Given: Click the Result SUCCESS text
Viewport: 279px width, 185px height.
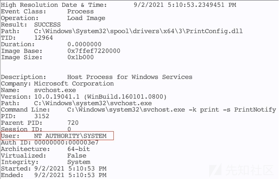Looking at the screenshot, I should click(47, 24).
